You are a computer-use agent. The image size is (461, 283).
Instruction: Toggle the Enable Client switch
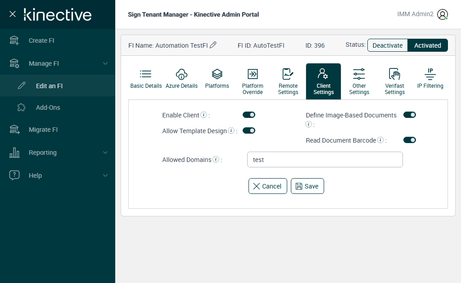coord(249,115)
